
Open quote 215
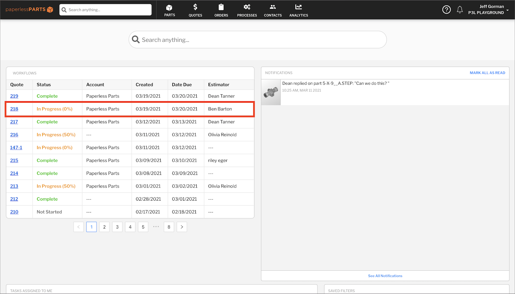click(x=14, y=160)
